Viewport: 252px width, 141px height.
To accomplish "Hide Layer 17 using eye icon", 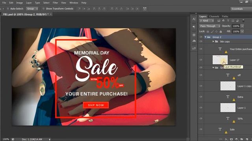I will click(201, 60).
